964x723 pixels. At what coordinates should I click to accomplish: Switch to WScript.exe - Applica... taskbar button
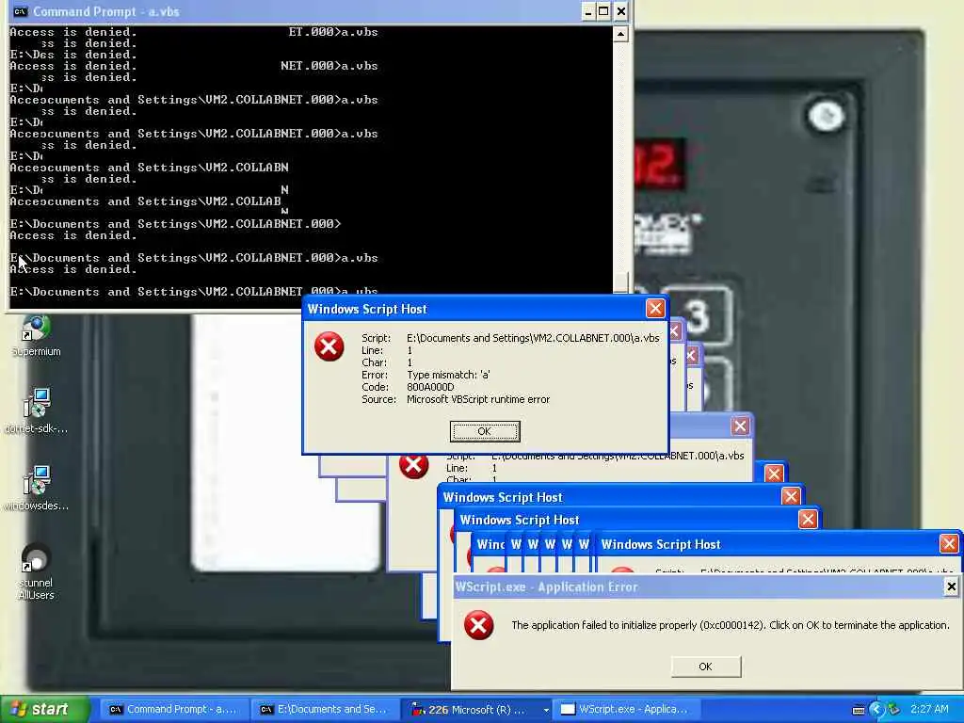point(626,710)
